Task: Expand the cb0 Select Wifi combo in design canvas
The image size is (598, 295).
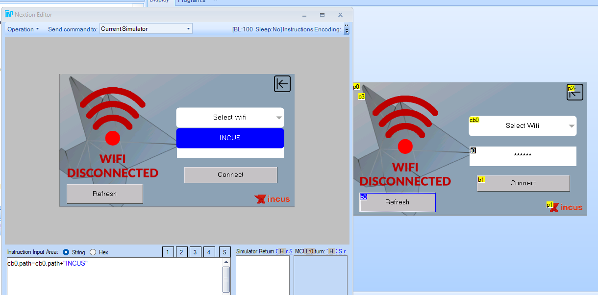Action: 523,126
